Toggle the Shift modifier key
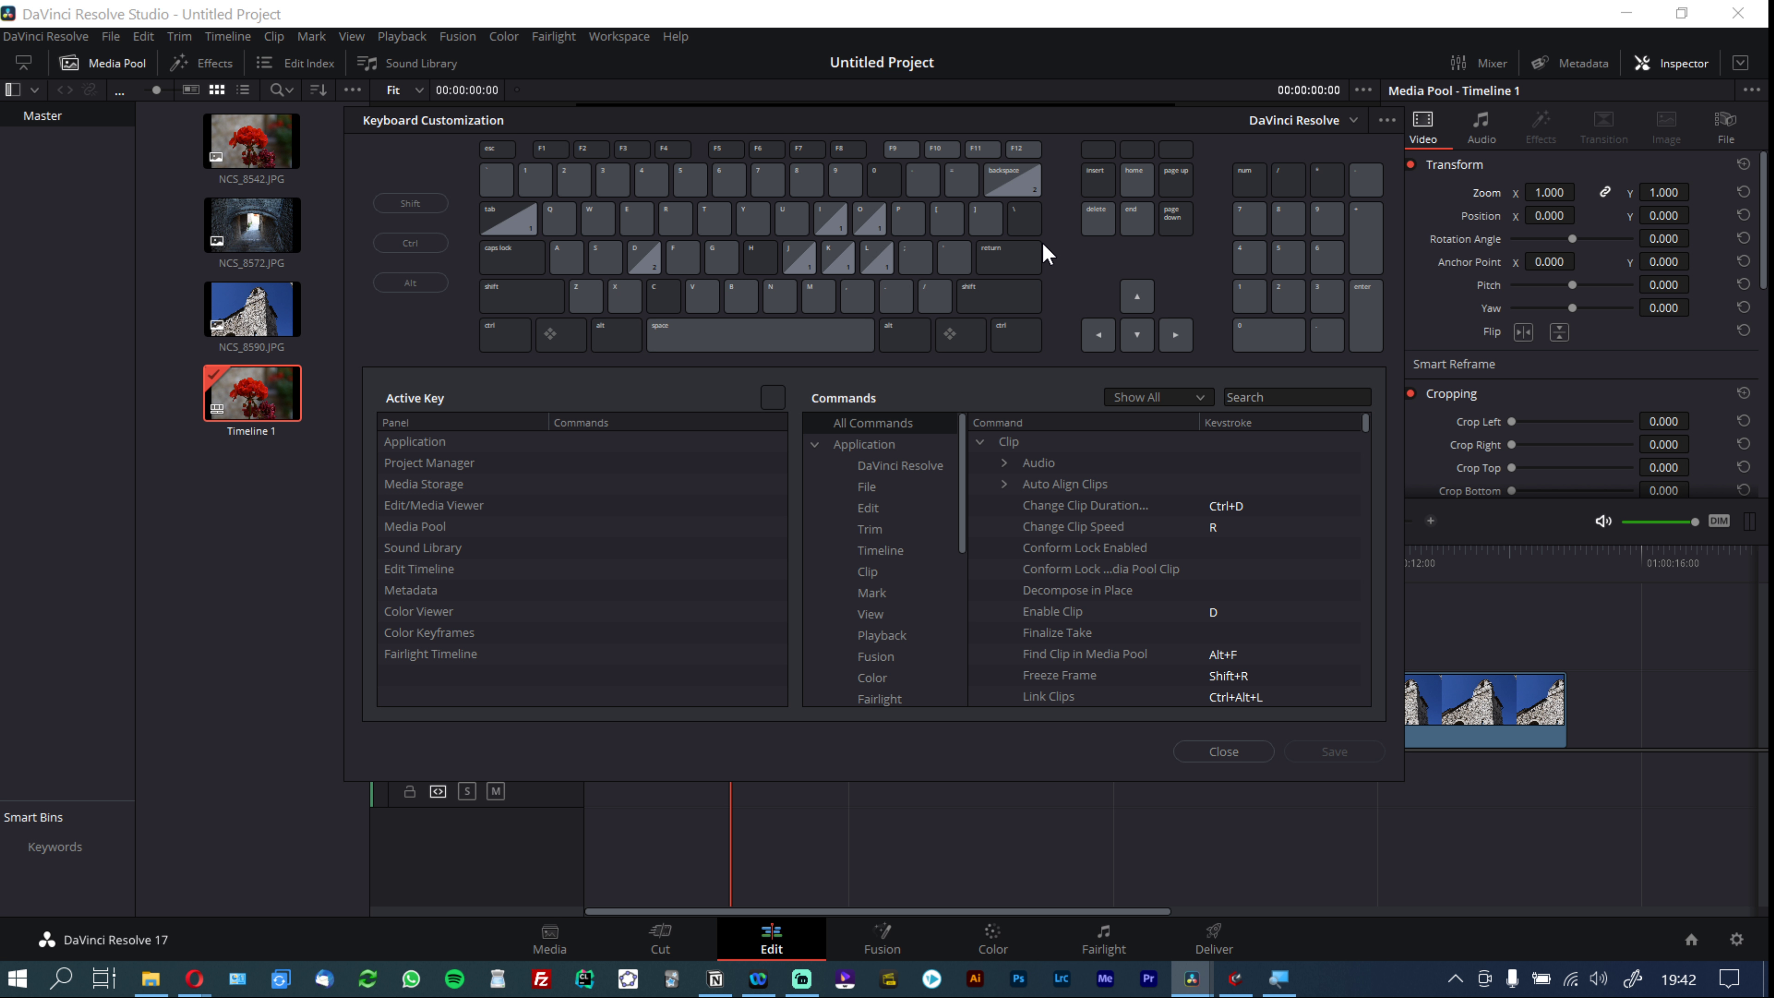The height and width of the screenshot is (998, 1774). tap(410, 203)
